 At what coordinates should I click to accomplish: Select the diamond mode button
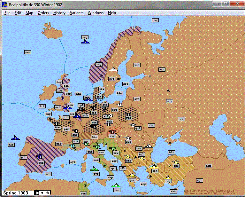pyautogui.click(x=42, y=193)
